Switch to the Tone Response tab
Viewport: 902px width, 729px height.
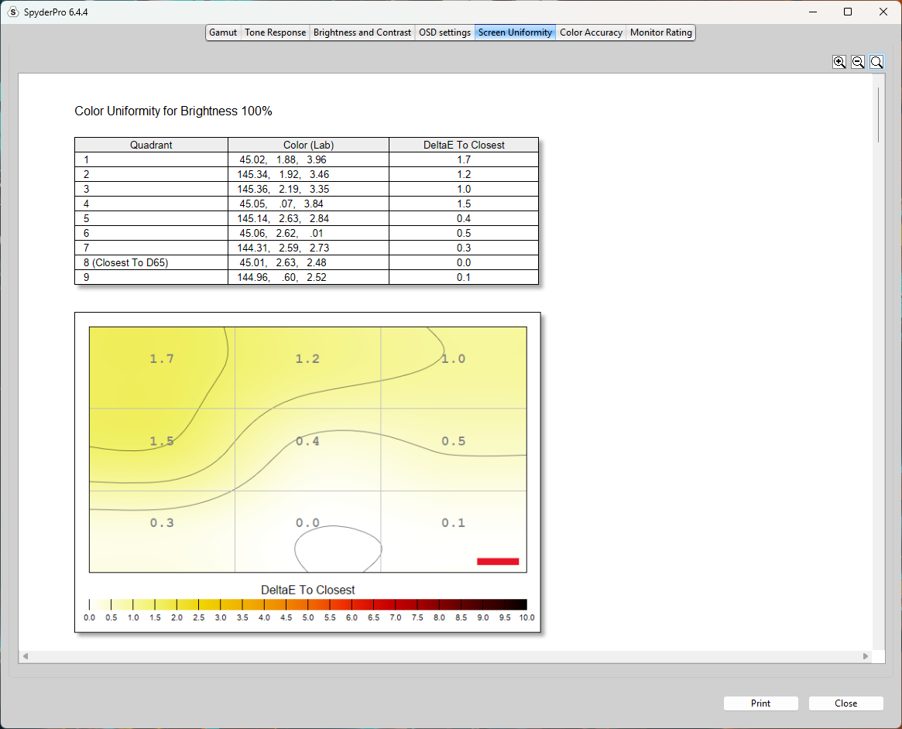[x=275, y=33]
